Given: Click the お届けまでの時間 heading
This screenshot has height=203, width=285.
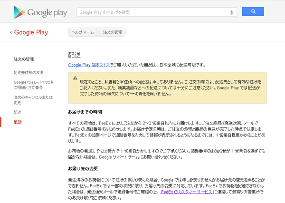Looking at the screenshot, I should 85,112.
